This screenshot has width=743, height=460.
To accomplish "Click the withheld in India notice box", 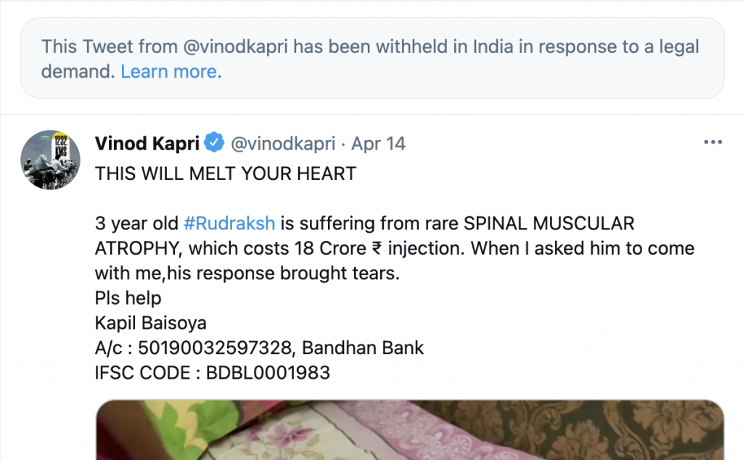I will 371,58.
